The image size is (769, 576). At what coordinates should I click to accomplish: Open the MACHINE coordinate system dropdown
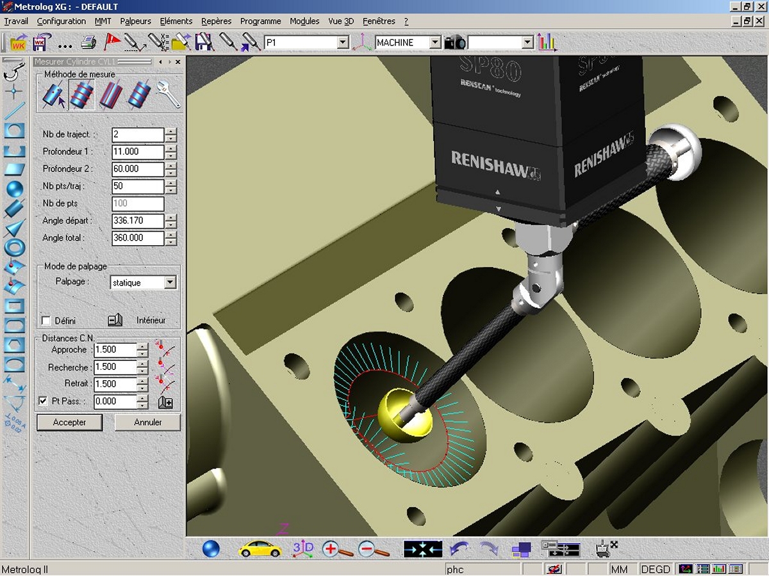pos(435,43)
